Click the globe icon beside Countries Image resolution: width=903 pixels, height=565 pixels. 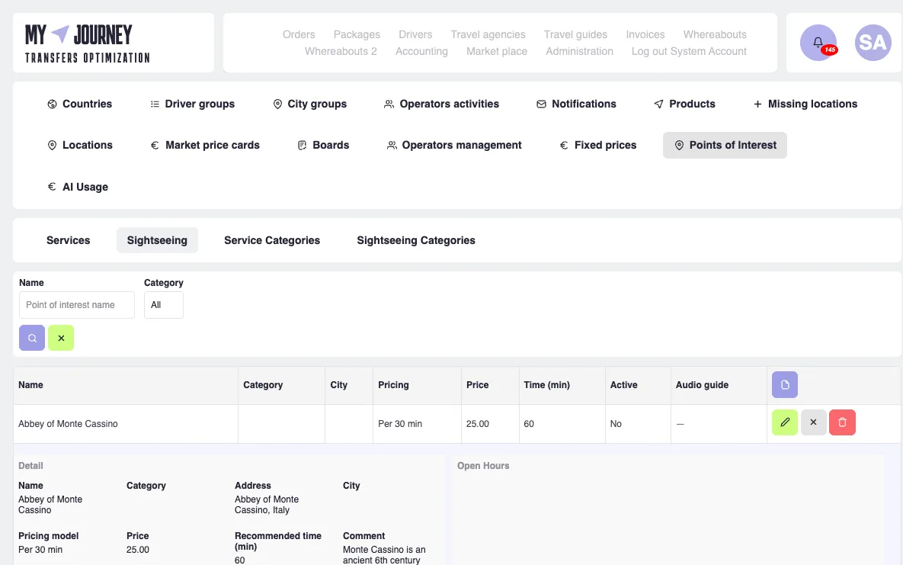coord(52,104)
